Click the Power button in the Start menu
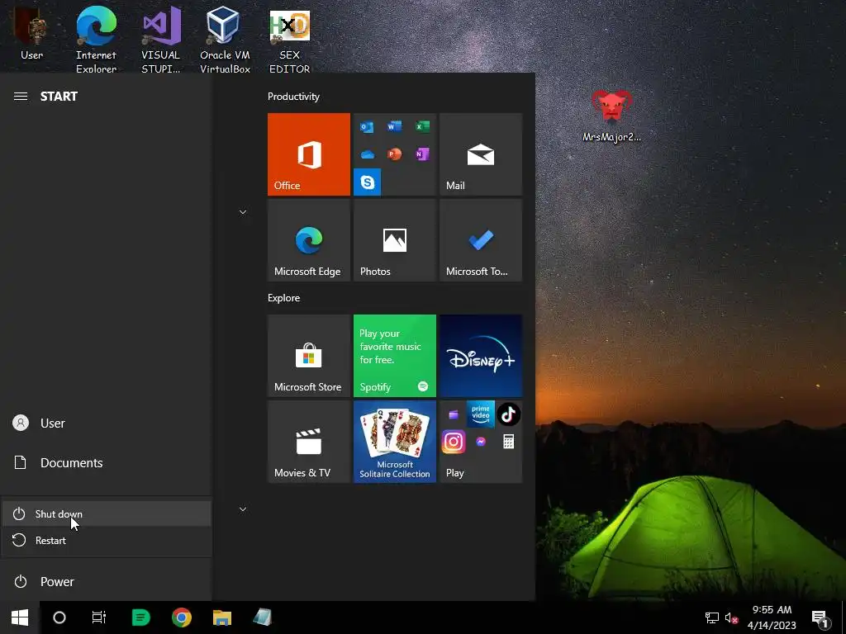The image size is (846, 634). click(107, 582)
